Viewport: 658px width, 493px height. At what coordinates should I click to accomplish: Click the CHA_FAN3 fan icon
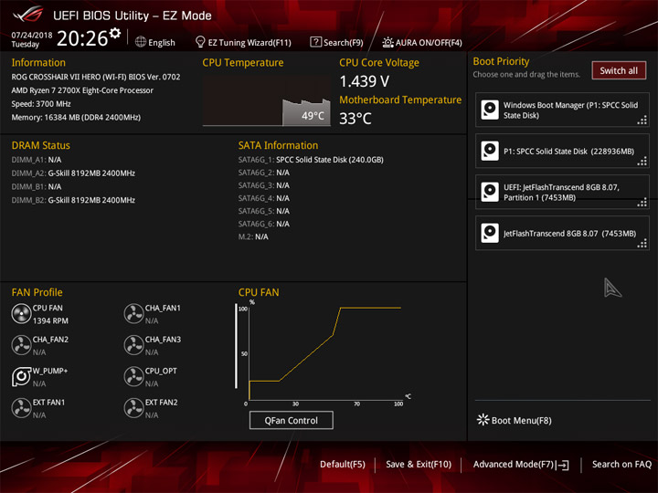(x=133, y=345)
